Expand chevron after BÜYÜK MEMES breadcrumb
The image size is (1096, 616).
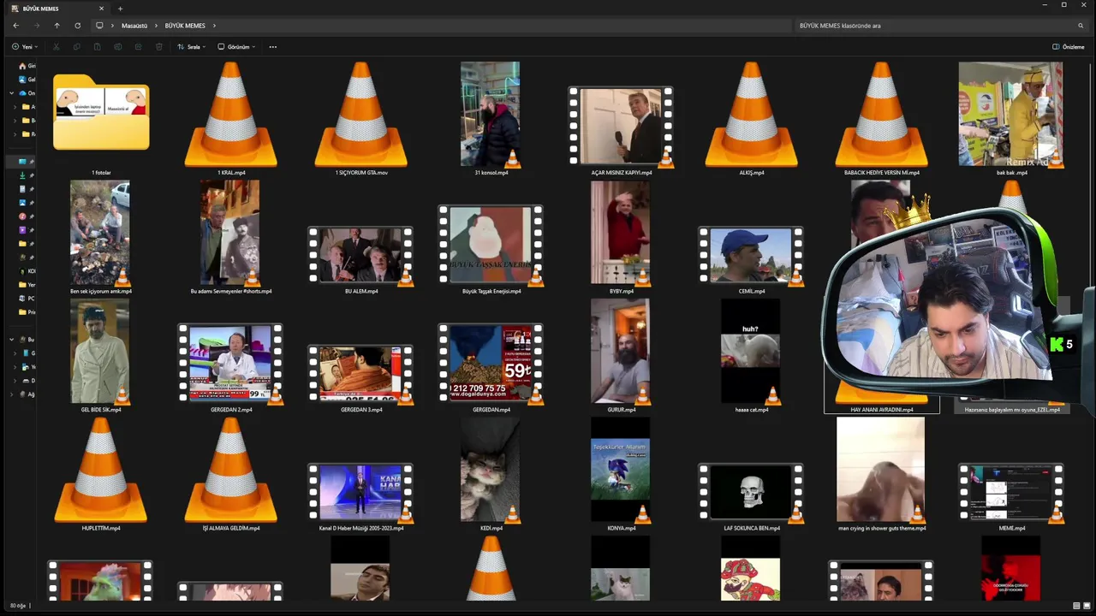[x=214, y=26]
